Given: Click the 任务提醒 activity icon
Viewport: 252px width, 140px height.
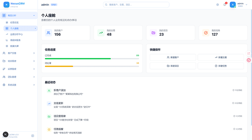Looking at the screenshot, I should tap(49, 129).
